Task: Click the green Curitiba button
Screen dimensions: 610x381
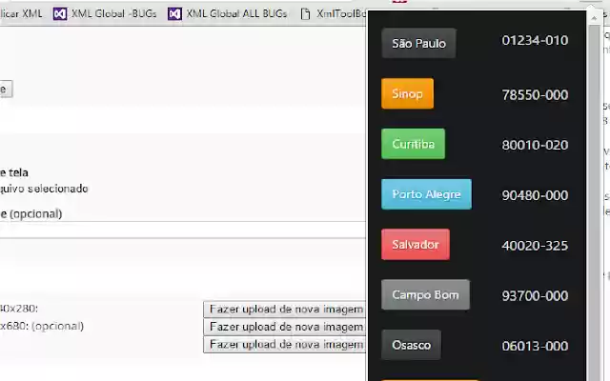Action: point(413,144)
